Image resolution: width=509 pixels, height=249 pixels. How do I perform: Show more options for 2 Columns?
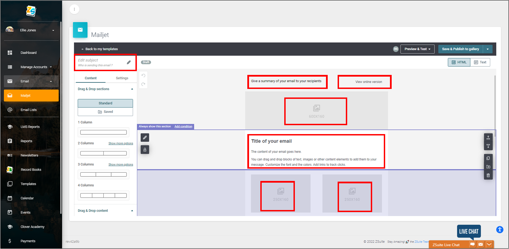click(x=121, y=143)
